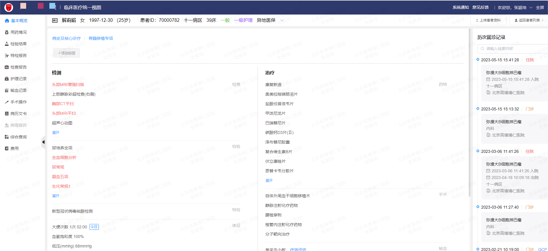548x251 pixels.
Task: Click the 疗效评估 link
Action: (298, 249)
